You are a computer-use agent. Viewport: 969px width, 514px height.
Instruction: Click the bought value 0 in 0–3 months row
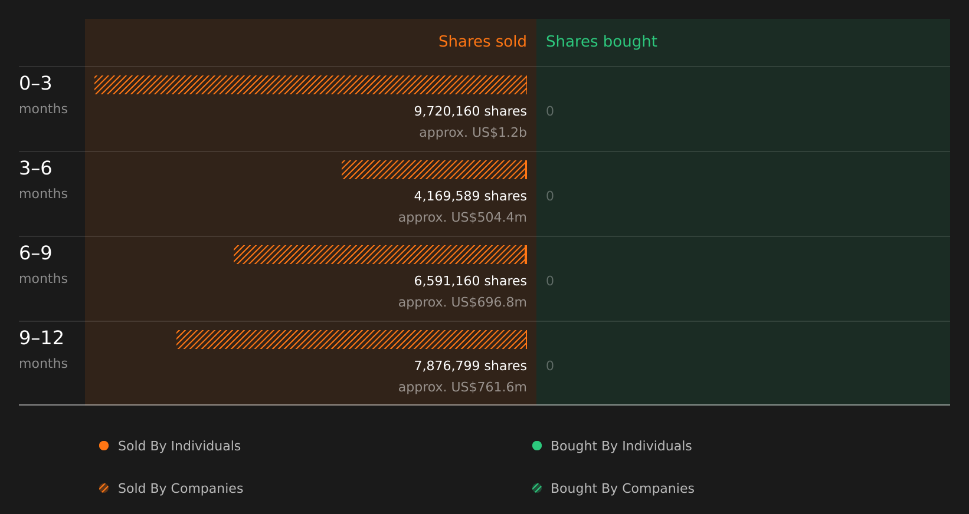click(x=550, y=111)
